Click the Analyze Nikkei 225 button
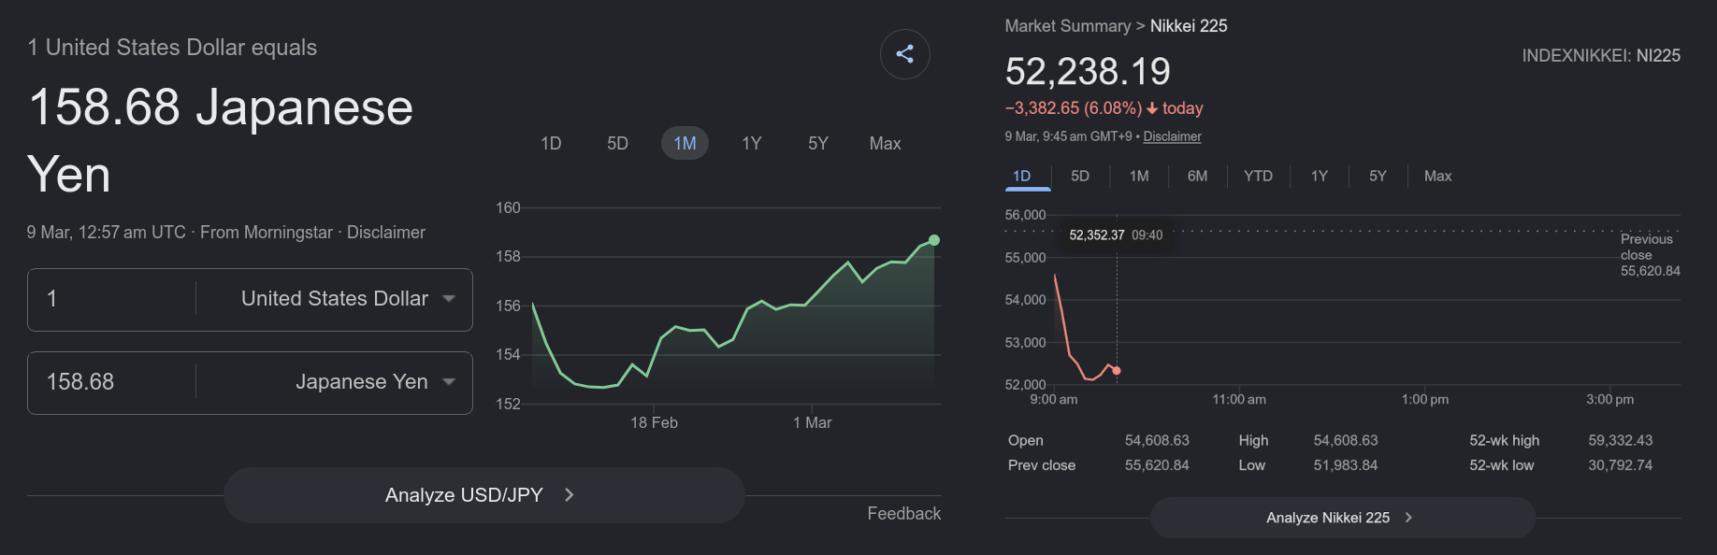The height and width of the screenshot is (555, 1717). click(x=1342, y=518)
